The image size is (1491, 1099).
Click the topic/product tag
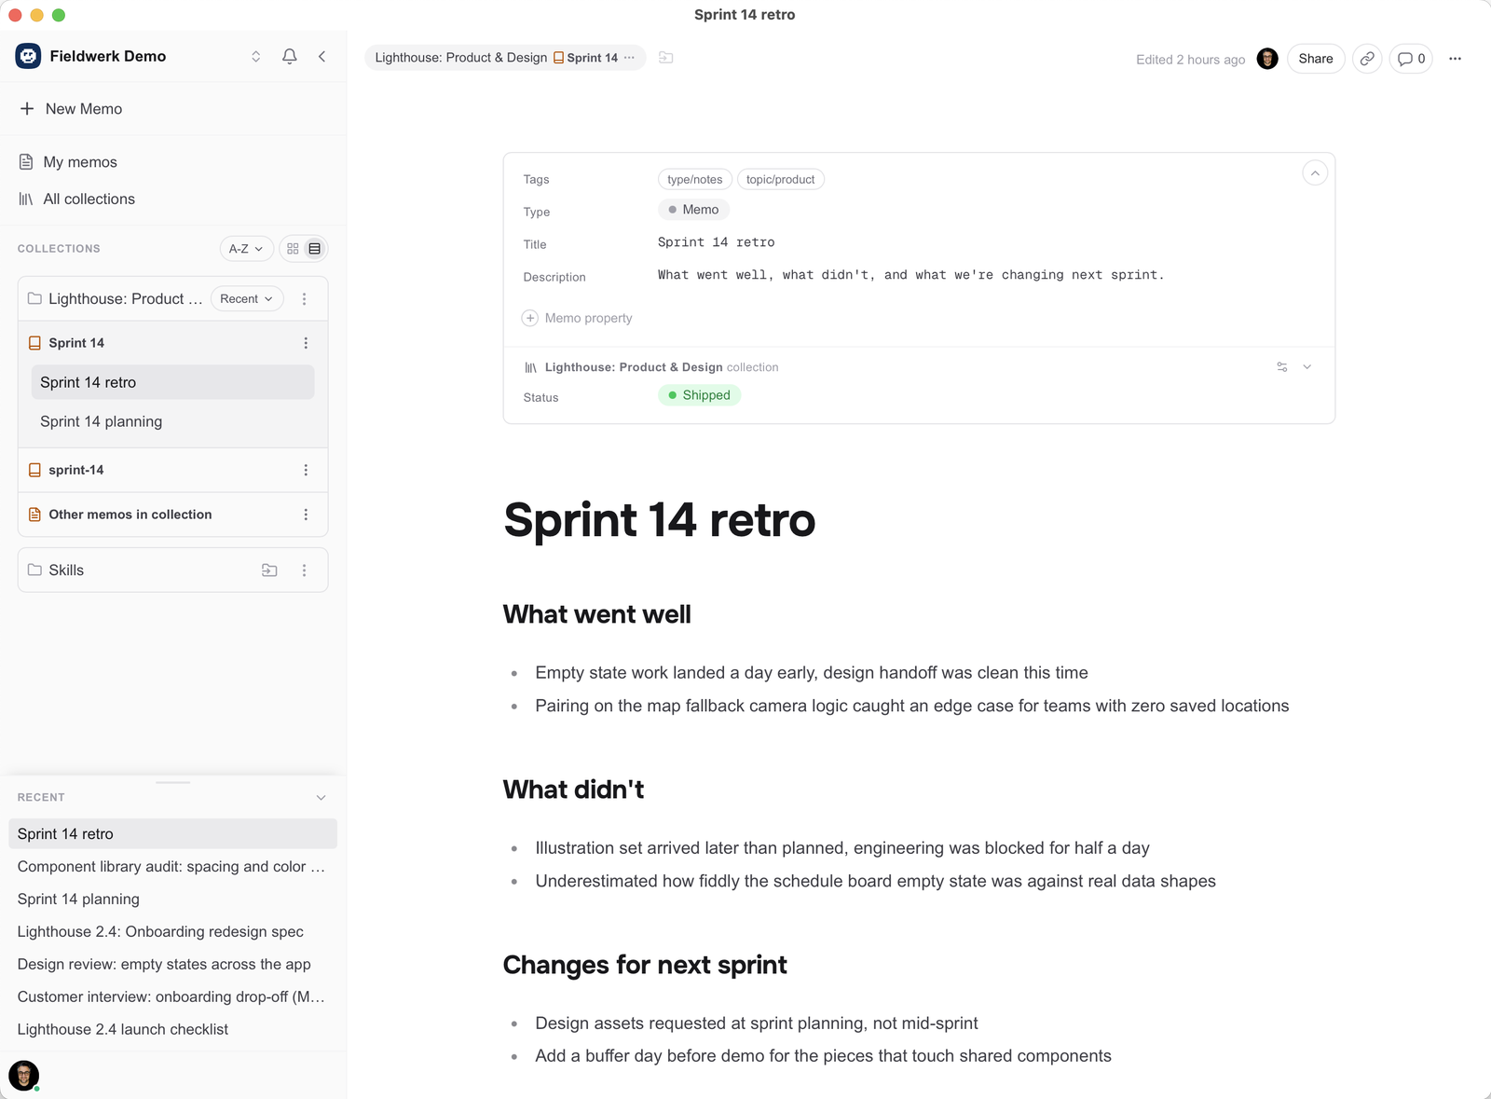click(x=781, y=180)
